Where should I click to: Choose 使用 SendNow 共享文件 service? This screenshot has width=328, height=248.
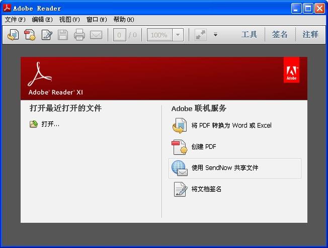tap(235, 168)
